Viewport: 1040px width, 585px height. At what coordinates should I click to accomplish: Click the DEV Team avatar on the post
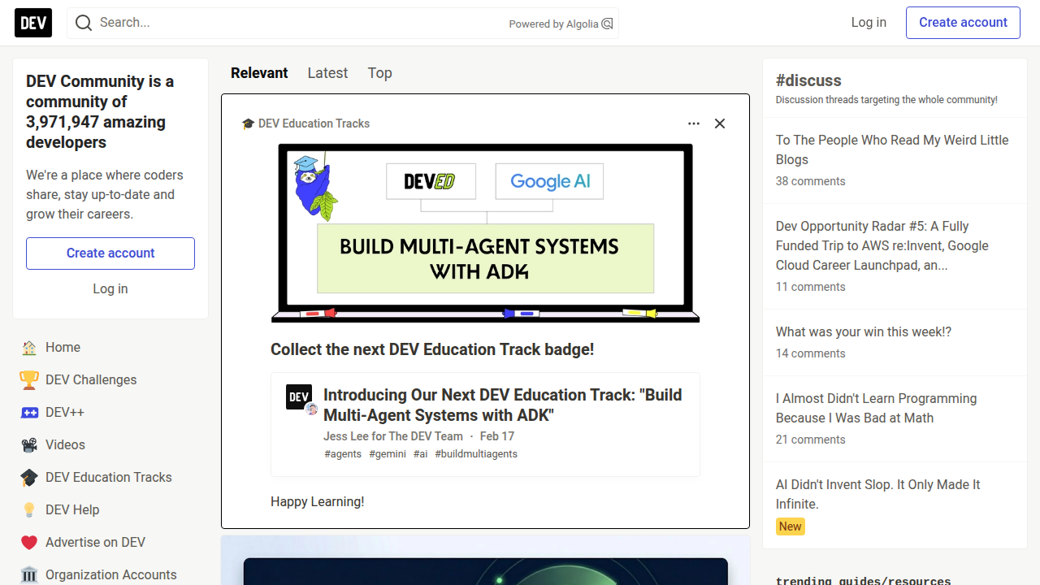pos(299,397)
